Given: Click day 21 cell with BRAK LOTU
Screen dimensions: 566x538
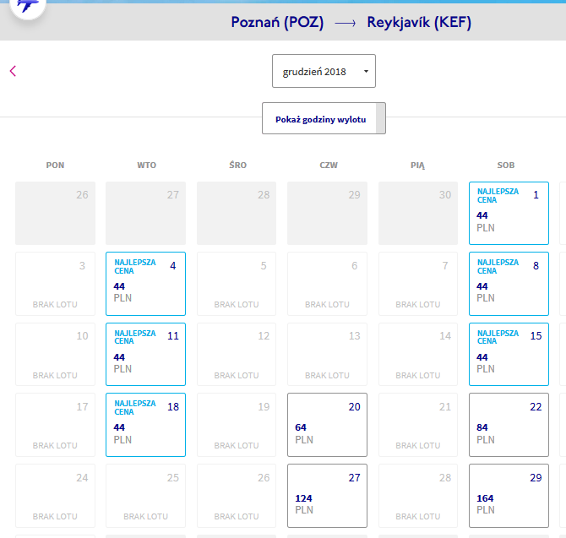Looking at the screenshot, I should tap(418, 425).
